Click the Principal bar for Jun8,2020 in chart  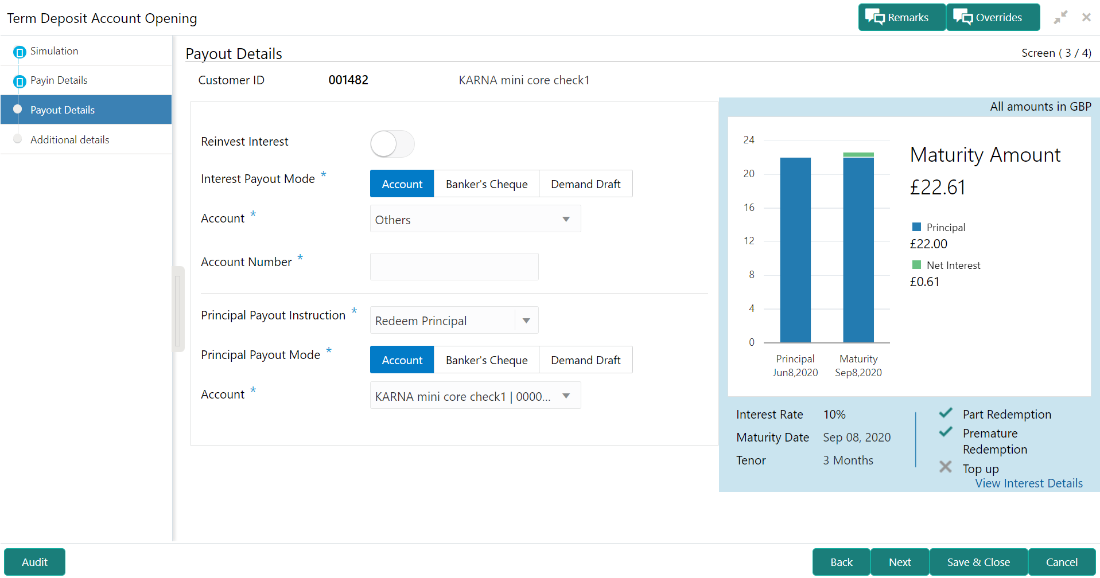click(x=795, y=250)
